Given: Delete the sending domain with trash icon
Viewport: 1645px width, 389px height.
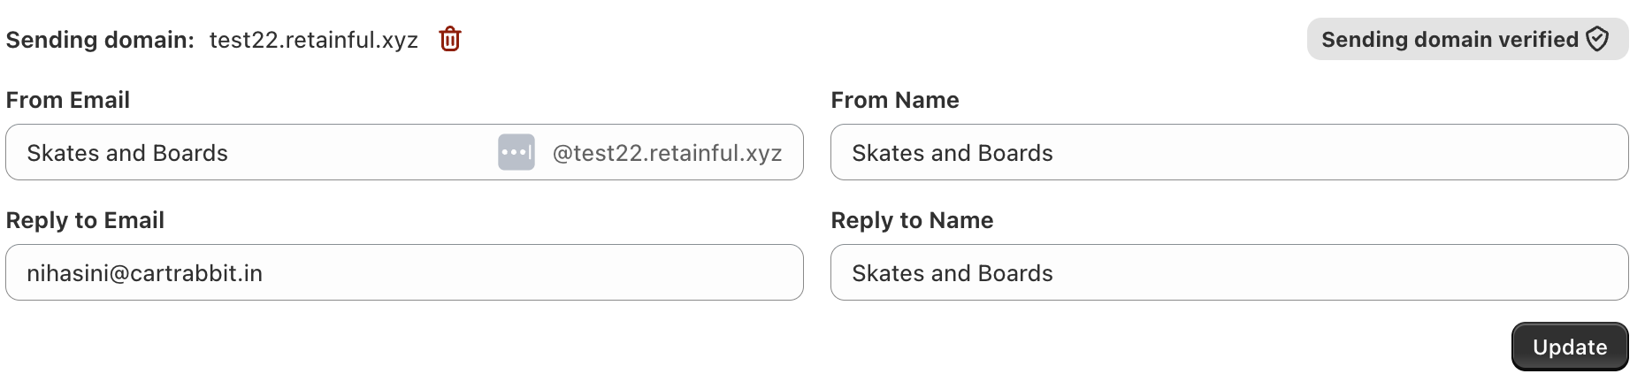Looking at the screenshot, I should pos(450,40).
